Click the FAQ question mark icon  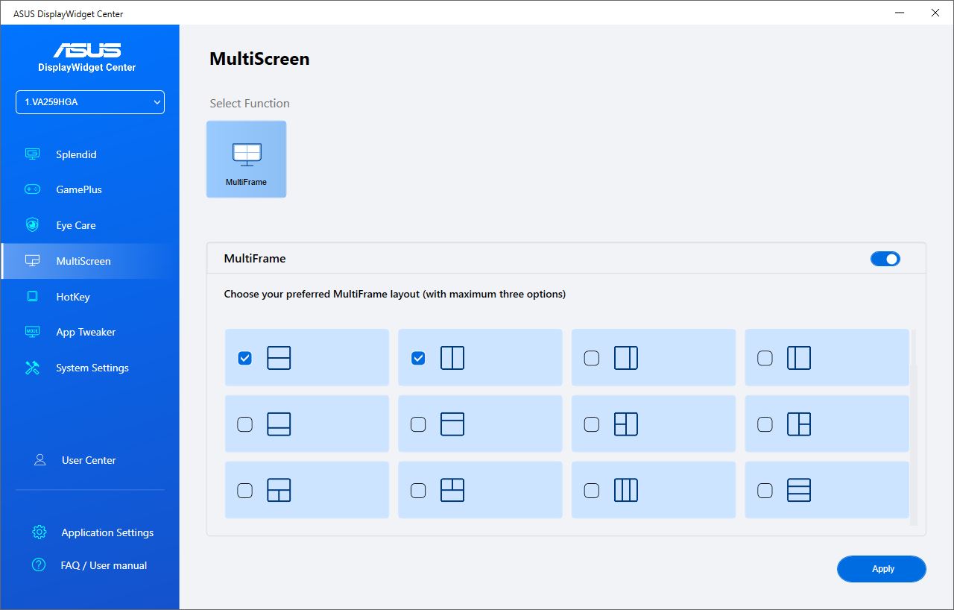click(x=40, y=565)
